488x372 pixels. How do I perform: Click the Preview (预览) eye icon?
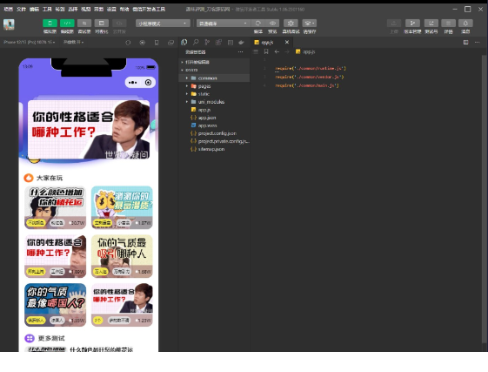272,23
